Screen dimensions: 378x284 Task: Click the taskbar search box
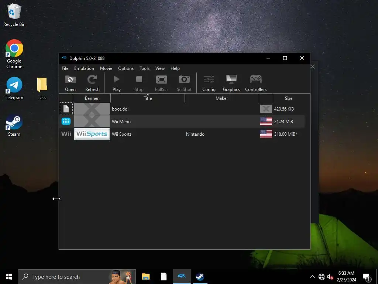pos(77,277)
